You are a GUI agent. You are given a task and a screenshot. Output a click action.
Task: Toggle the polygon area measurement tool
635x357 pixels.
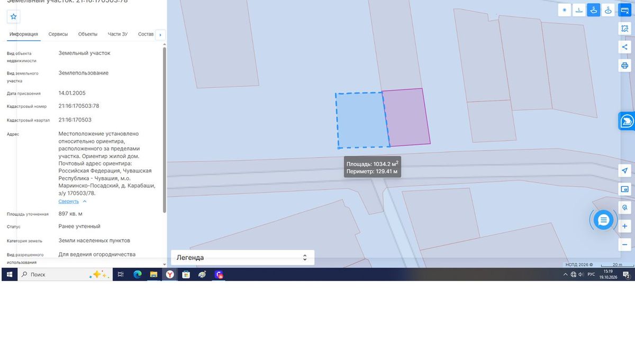click(594, 10)
